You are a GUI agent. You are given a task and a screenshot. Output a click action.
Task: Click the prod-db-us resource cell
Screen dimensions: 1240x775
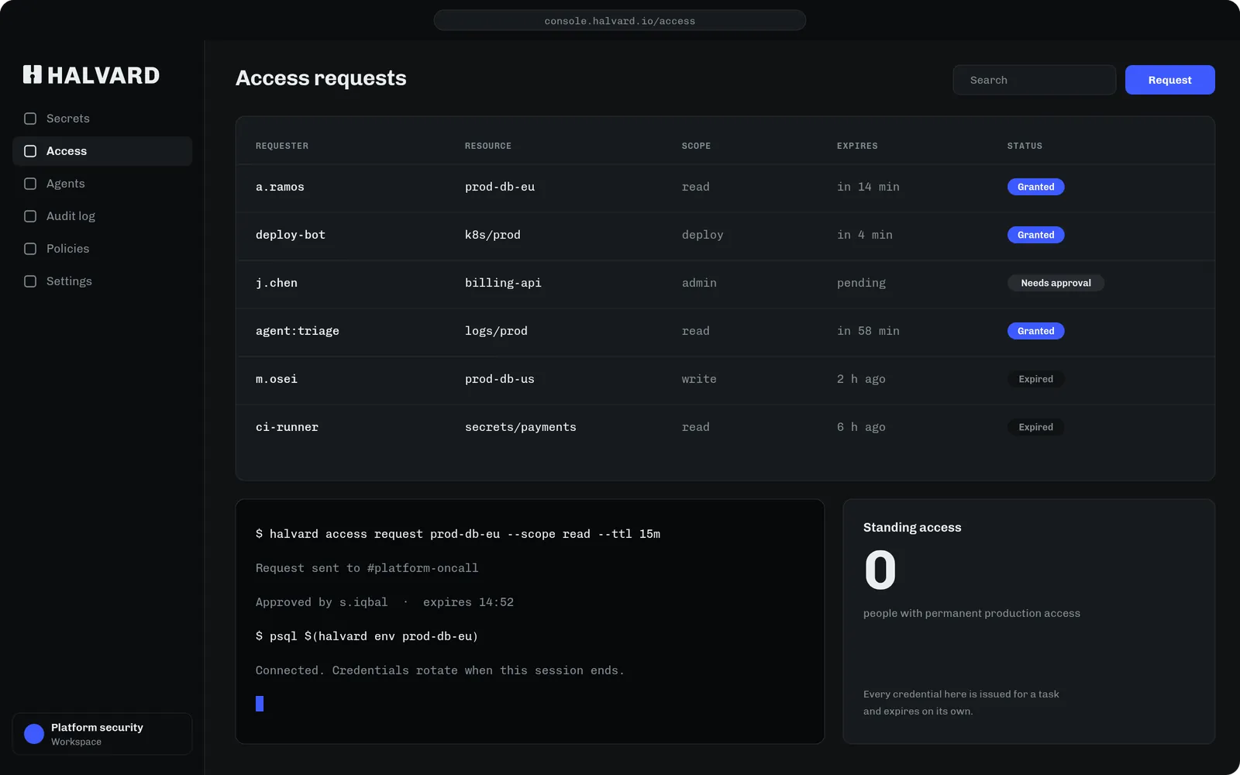500,379
